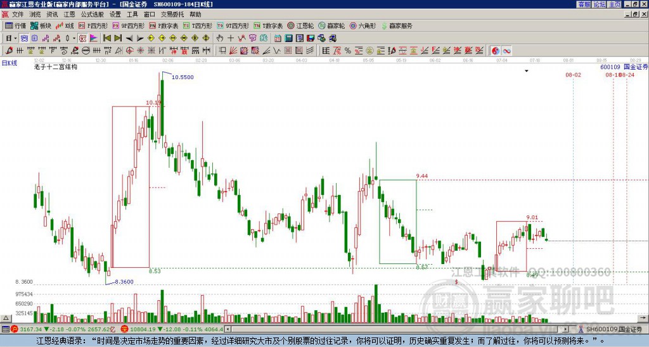
Task: Open the 文件 menu
Action: [x=18, y=15]
